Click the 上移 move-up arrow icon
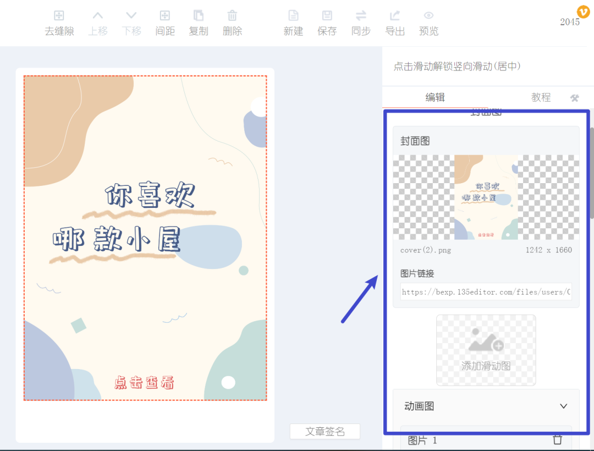594x451 pixels. coord(98,15)
